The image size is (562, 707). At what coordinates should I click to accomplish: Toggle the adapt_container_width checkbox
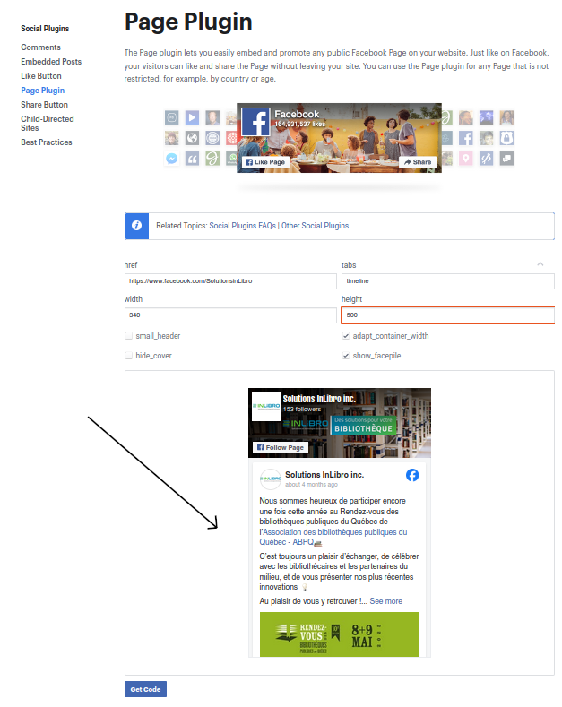pyautogui.click(x=346, y=336)
